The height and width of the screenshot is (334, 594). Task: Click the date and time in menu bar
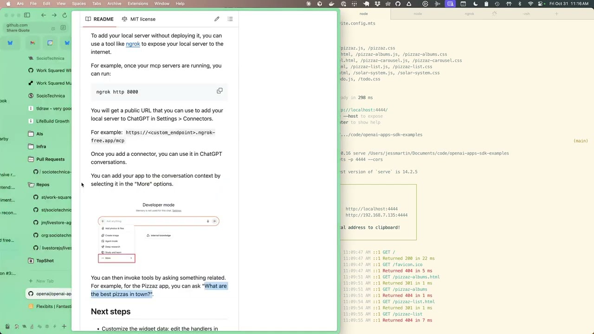[x=568, y=4]
